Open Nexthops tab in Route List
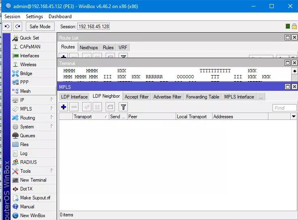 tap(89, 48)
